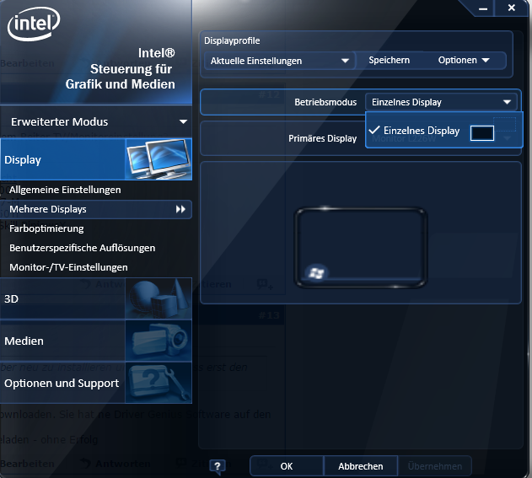Collapse the Betriebsmodus Einzelnes Display dropdown
Viewport: 532px width, 478px height.
441,102
